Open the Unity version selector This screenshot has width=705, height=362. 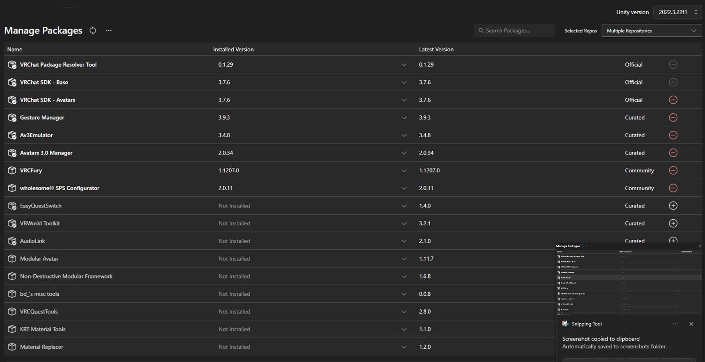(x=678, y=12)
